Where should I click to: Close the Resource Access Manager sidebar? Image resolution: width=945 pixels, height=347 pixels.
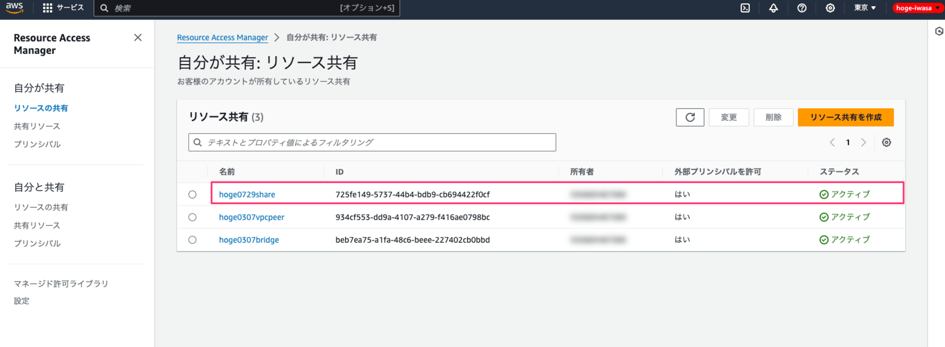[x=137, y=37]
